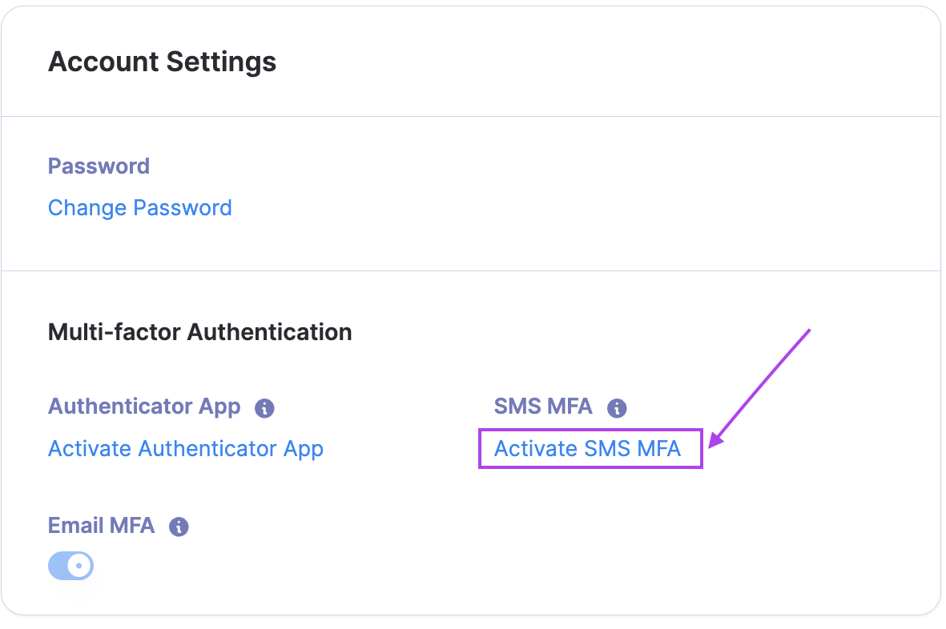Screen dimensions: 946x629
Task: Show Authenticator App help info icon
Action: 264,409
